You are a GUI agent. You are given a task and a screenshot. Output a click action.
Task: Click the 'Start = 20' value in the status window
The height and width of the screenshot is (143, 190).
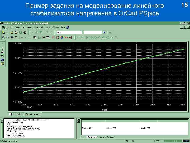tap(87, 128)
